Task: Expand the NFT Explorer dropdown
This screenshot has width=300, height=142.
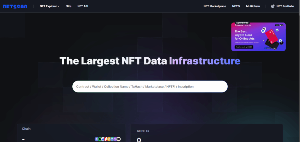Action: 50,6
